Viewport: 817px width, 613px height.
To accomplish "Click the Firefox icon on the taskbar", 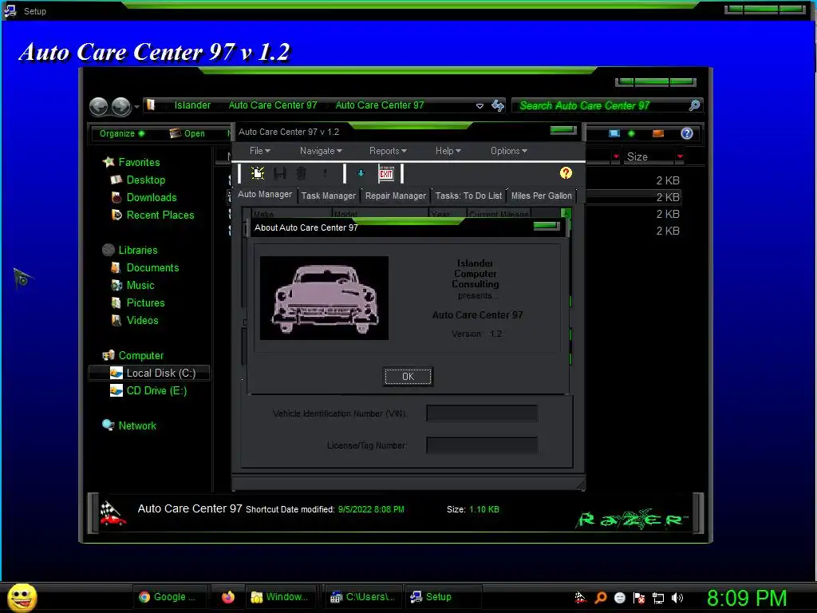I will tap(227, 597).
